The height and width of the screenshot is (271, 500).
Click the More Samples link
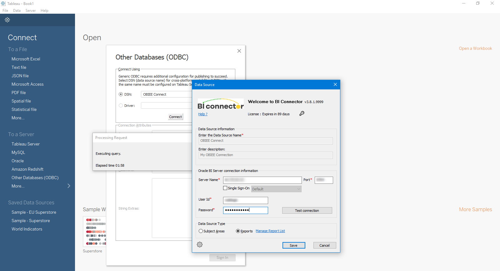(475, 210)
